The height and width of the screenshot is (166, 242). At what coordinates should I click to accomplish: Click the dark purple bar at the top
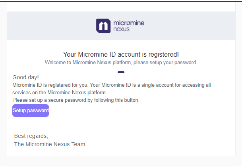click(121, 1)
